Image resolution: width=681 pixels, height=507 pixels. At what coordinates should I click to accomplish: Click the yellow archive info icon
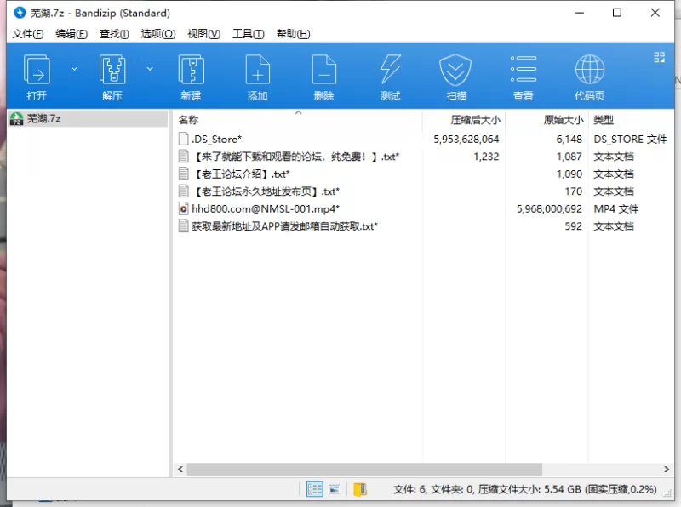coord(360,489)
